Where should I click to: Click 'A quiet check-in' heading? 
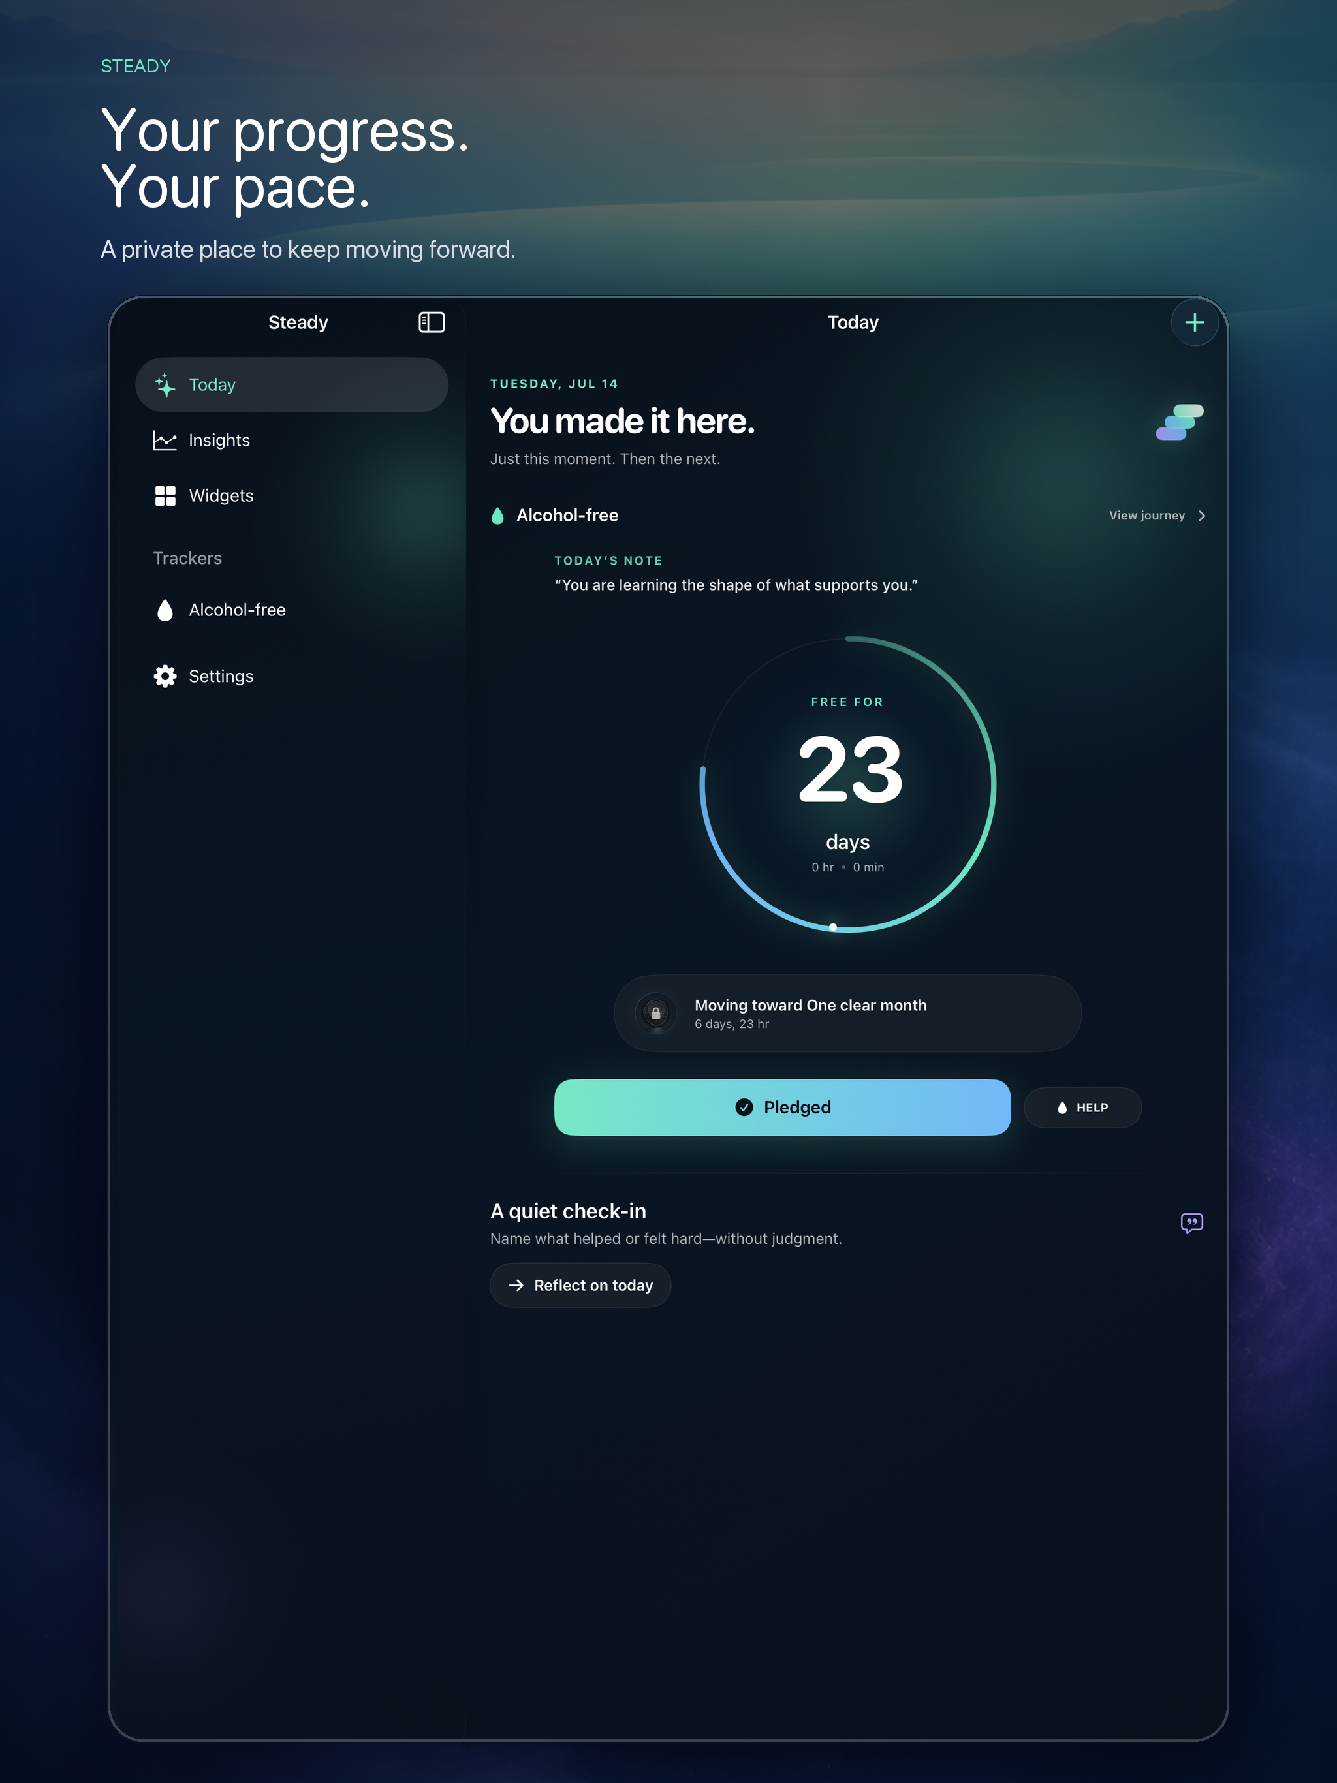point(568,1211)
